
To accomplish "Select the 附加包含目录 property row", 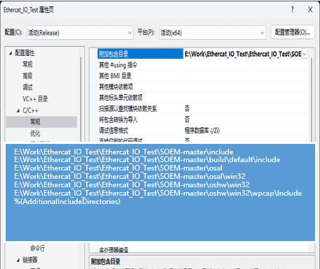I will click(x=202, y=54).
